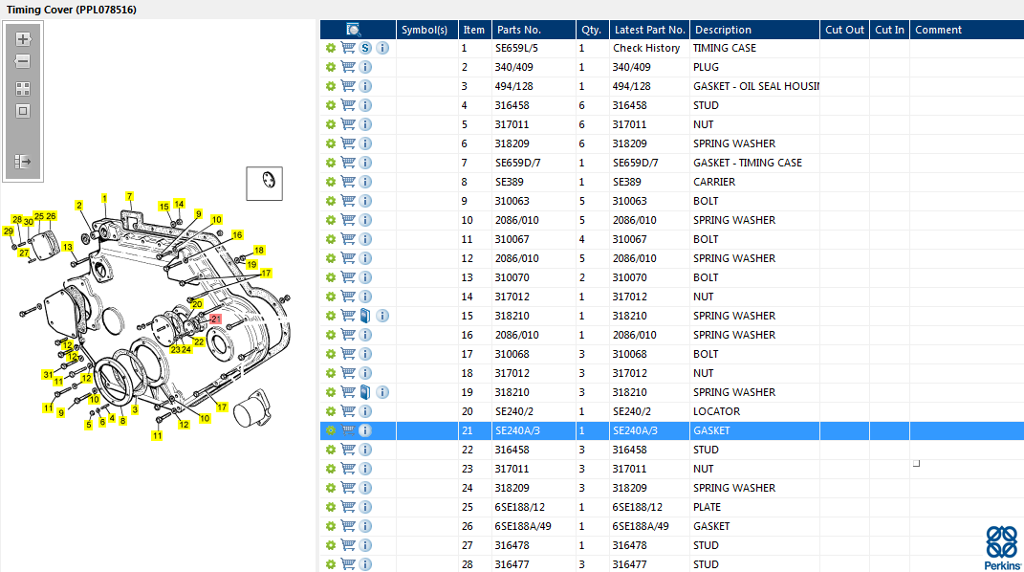Click the single-square fit view icon
This screenshot has height=572, width=1024.
pos(23,111)
